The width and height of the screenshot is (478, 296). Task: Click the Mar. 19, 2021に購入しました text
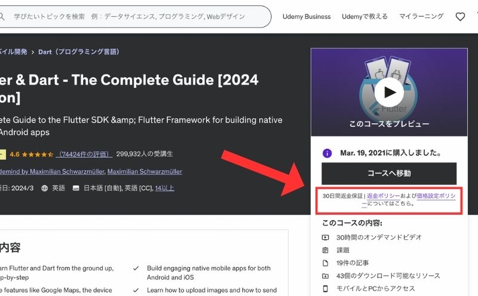[x=391, y=153]
